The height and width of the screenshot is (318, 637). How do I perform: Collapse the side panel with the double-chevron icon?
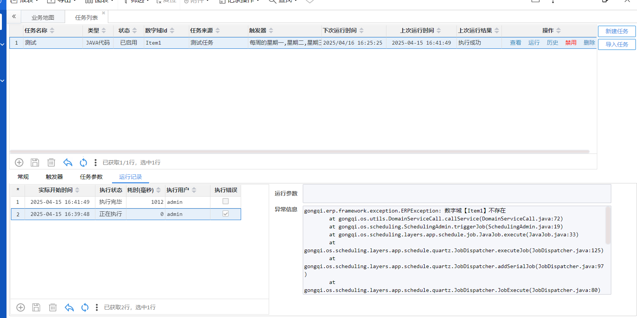14,16
